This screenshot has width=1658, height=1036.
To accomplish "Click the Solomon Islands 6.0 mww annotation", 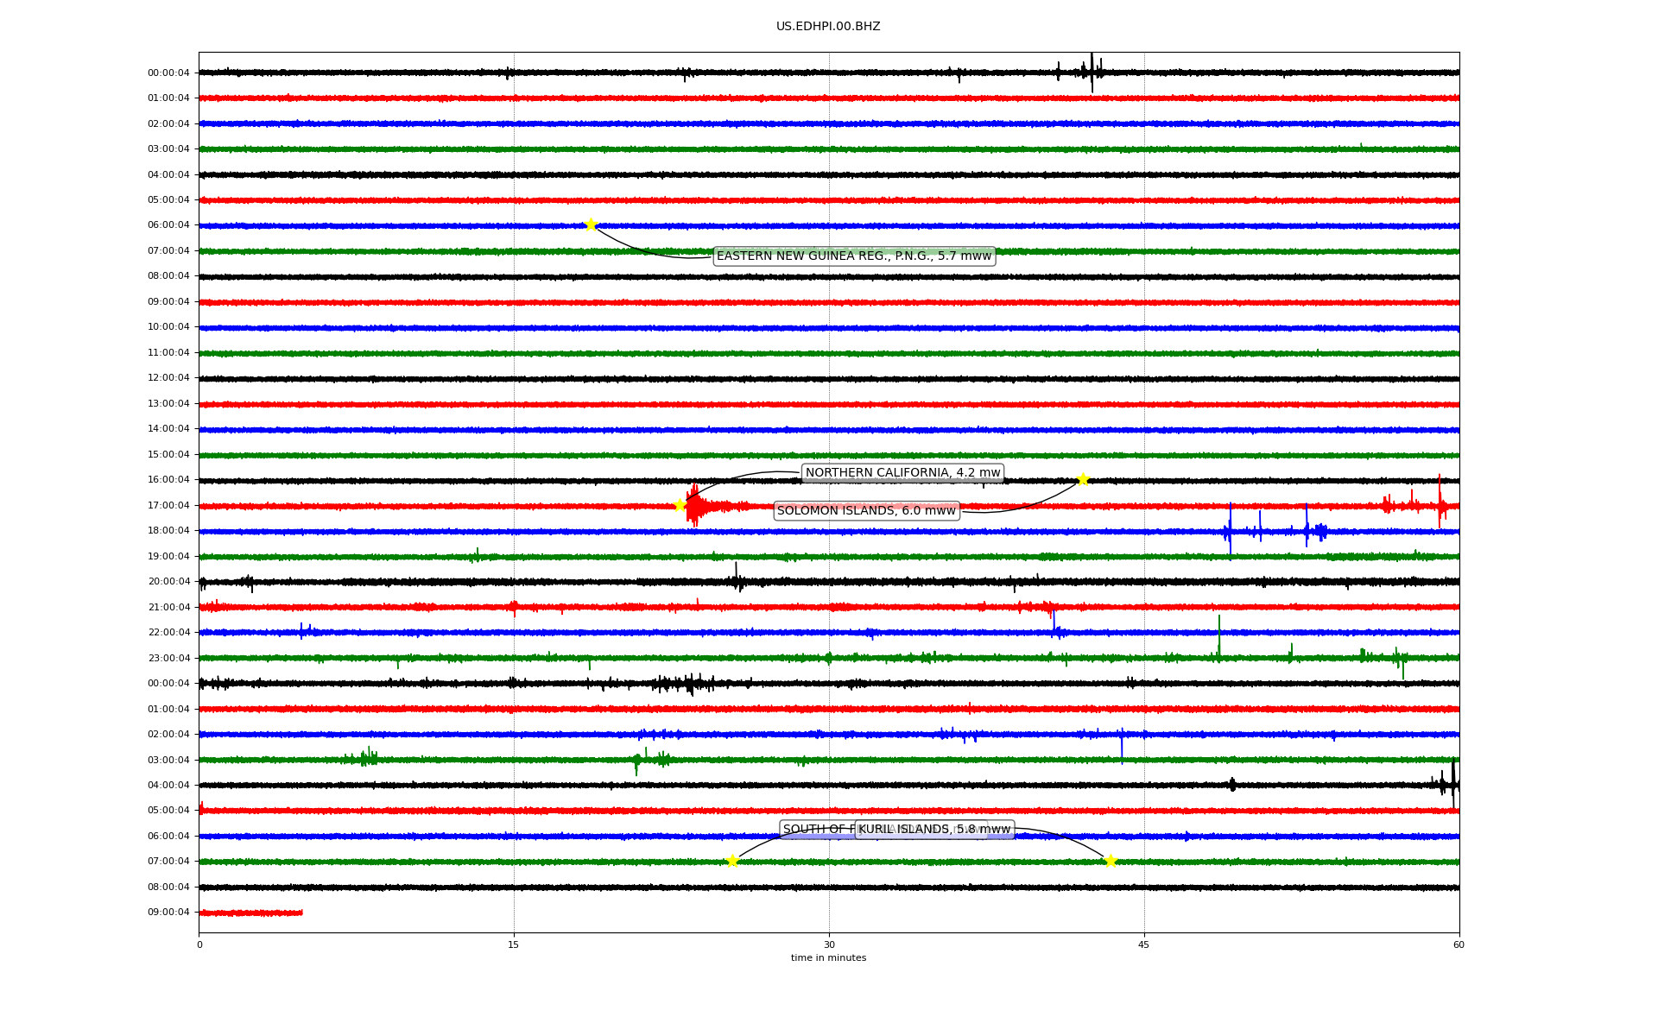I will 865,511.
